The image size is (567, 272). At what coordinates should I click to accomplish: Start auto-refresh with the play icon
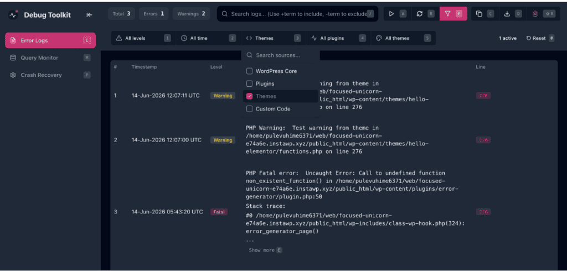click(391, 14)
